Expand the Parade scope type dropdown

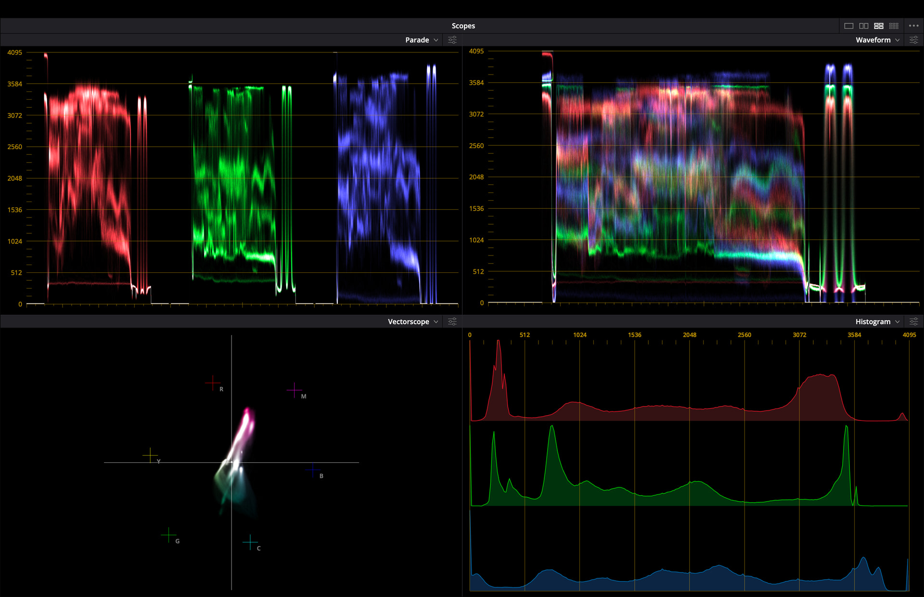tap(422, 40)
